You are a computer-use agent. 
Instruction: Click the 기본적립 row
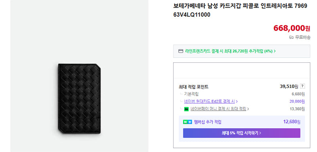click(x=242, y=94)
